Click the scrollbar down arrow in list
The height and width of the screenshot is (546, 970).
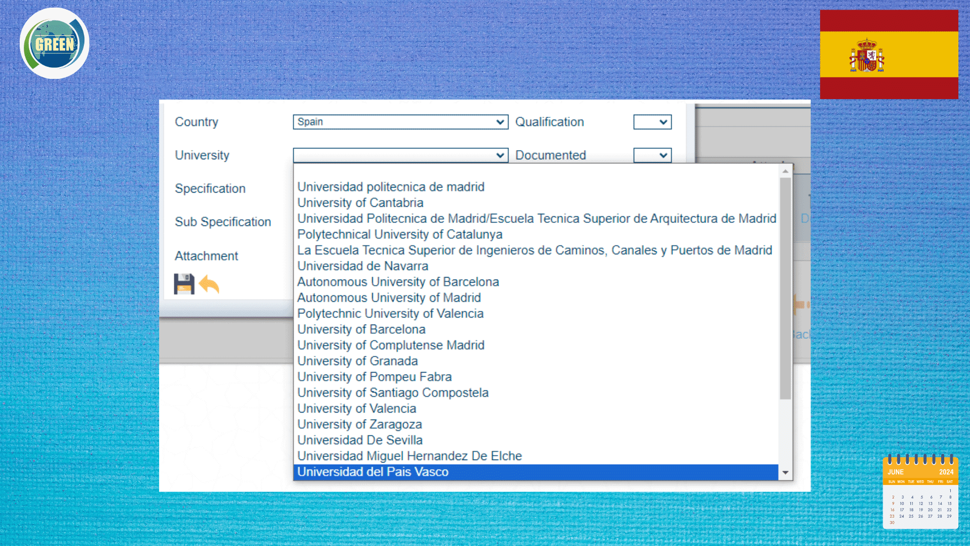point(785,473)
